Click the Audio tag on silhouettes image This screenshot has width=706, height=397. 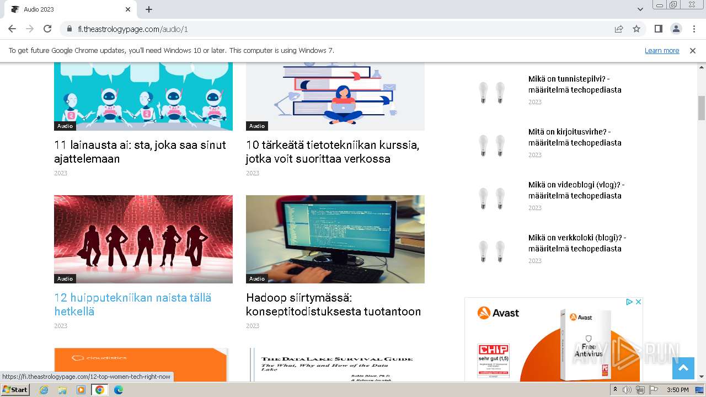pyautogui.click(x=65, y=278)
